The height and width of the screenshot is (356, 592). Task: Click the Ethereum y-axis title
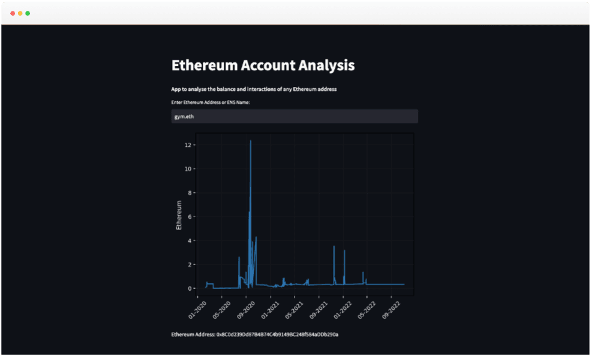click(179, 216)
